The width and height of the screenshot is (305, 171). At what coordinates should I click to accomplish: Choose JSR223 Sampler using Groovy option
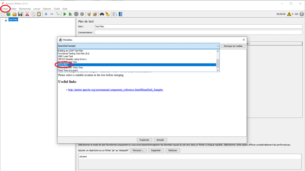(x=72, y=59)
